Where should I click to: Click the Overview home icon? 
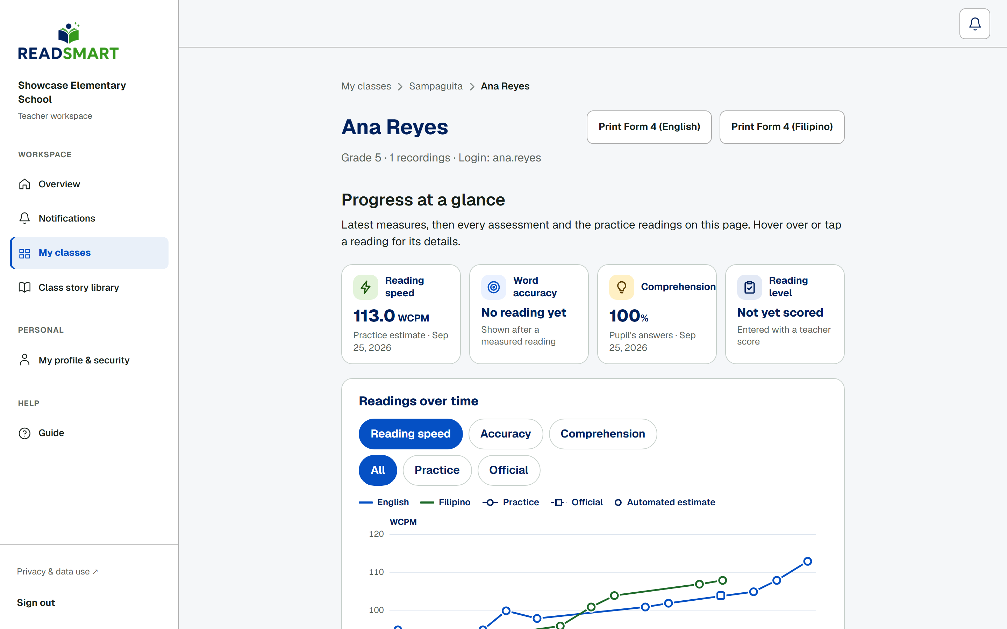pyautogui.click(x=24, y=184)
